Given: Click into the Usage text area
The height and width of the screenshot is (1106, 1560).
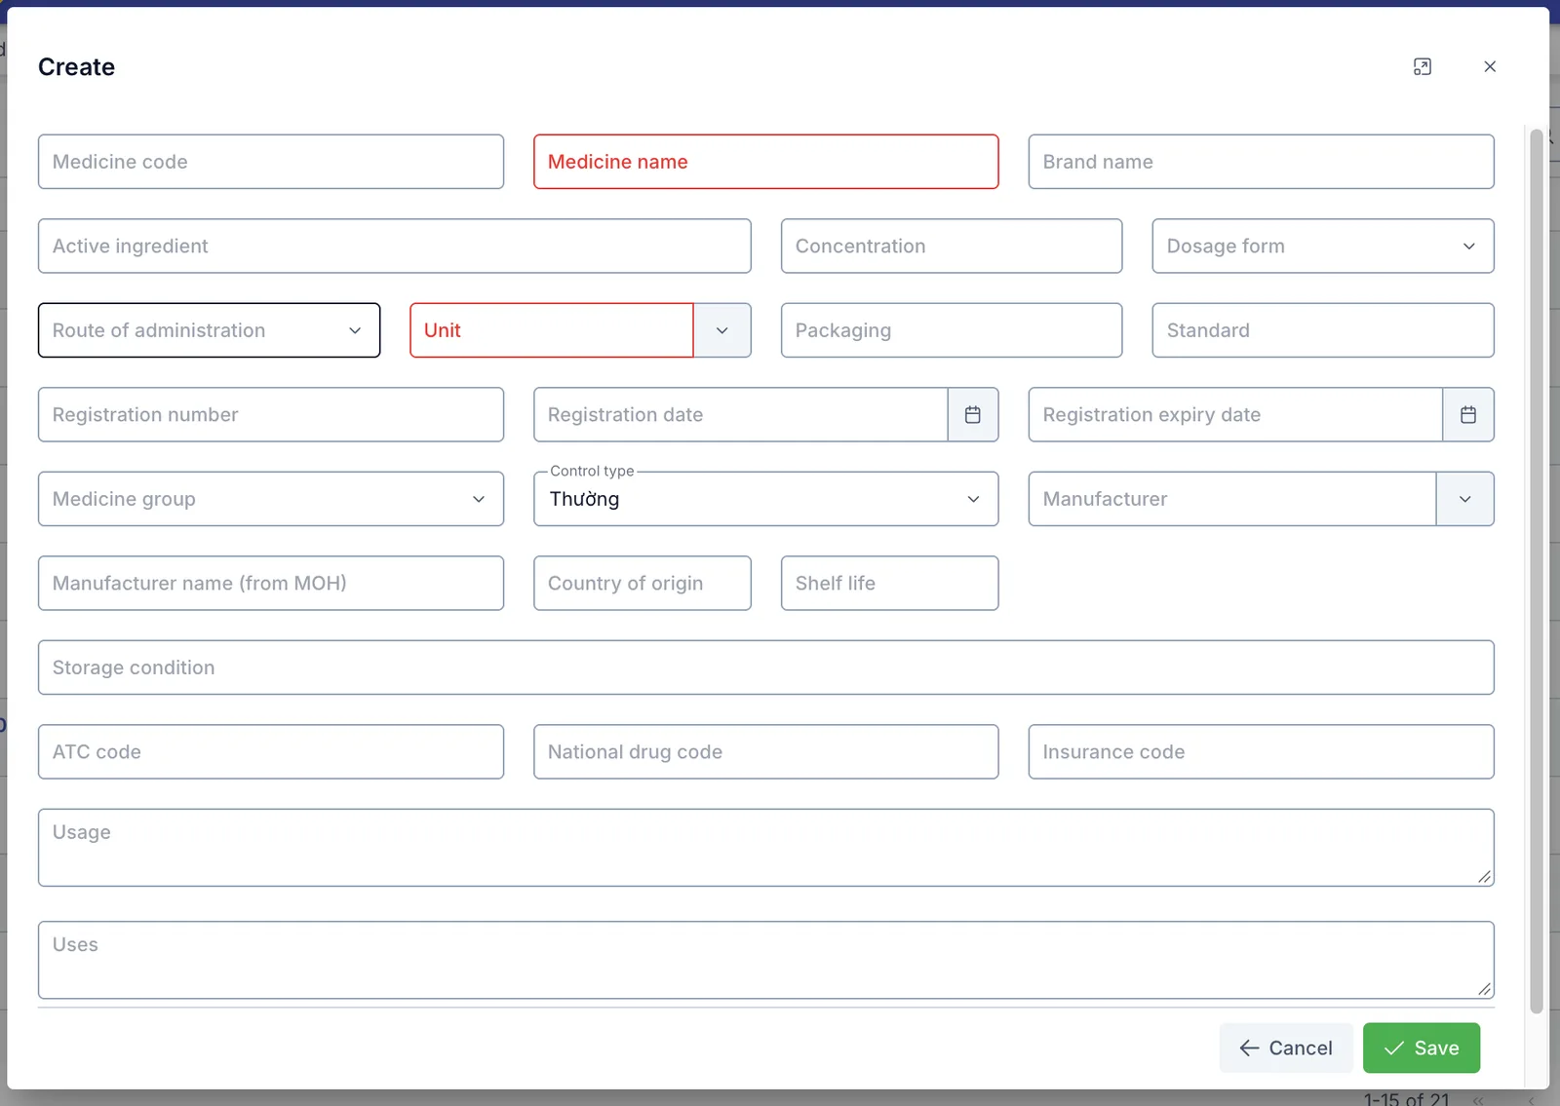Looking at the screenshot, I should (766, 848).
